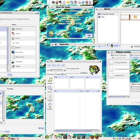This screenshot has height=140, width=140.
Task: Toggle the Full checkbox in Emphasis
Action: [x=62, y=74]
